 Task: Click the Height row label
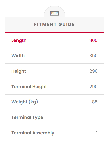click(19, 71)
